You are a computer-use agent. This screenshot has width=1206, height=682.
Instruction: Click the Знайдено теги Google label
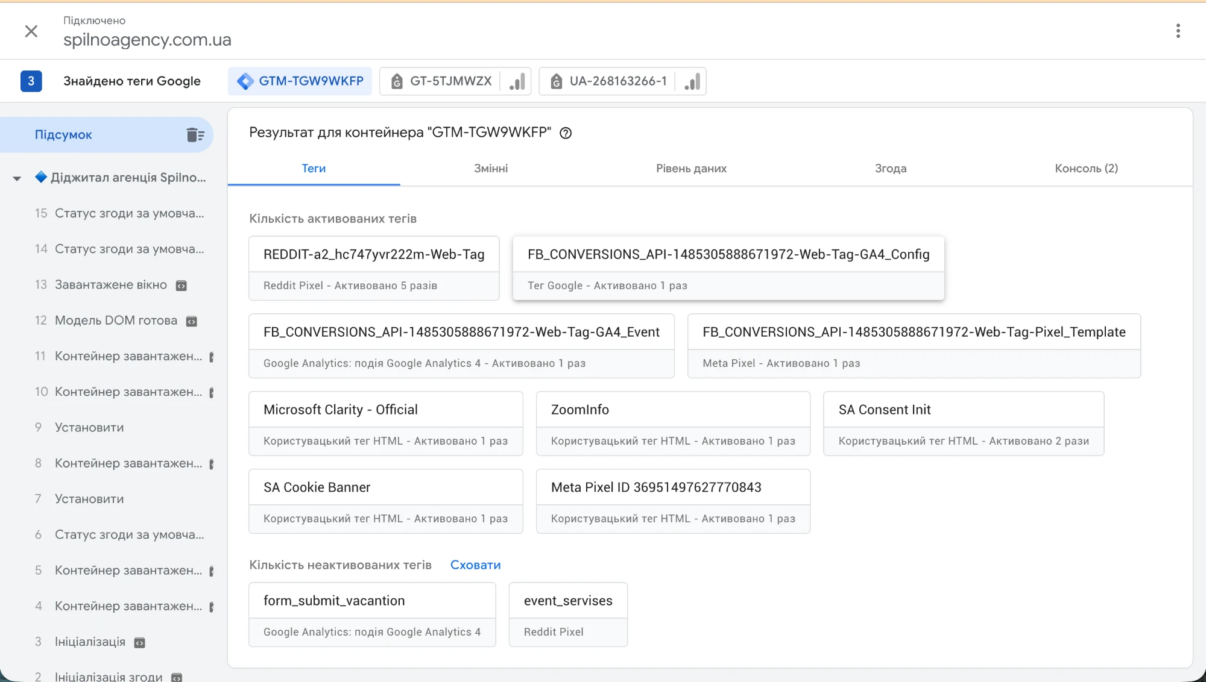point(132,81)
